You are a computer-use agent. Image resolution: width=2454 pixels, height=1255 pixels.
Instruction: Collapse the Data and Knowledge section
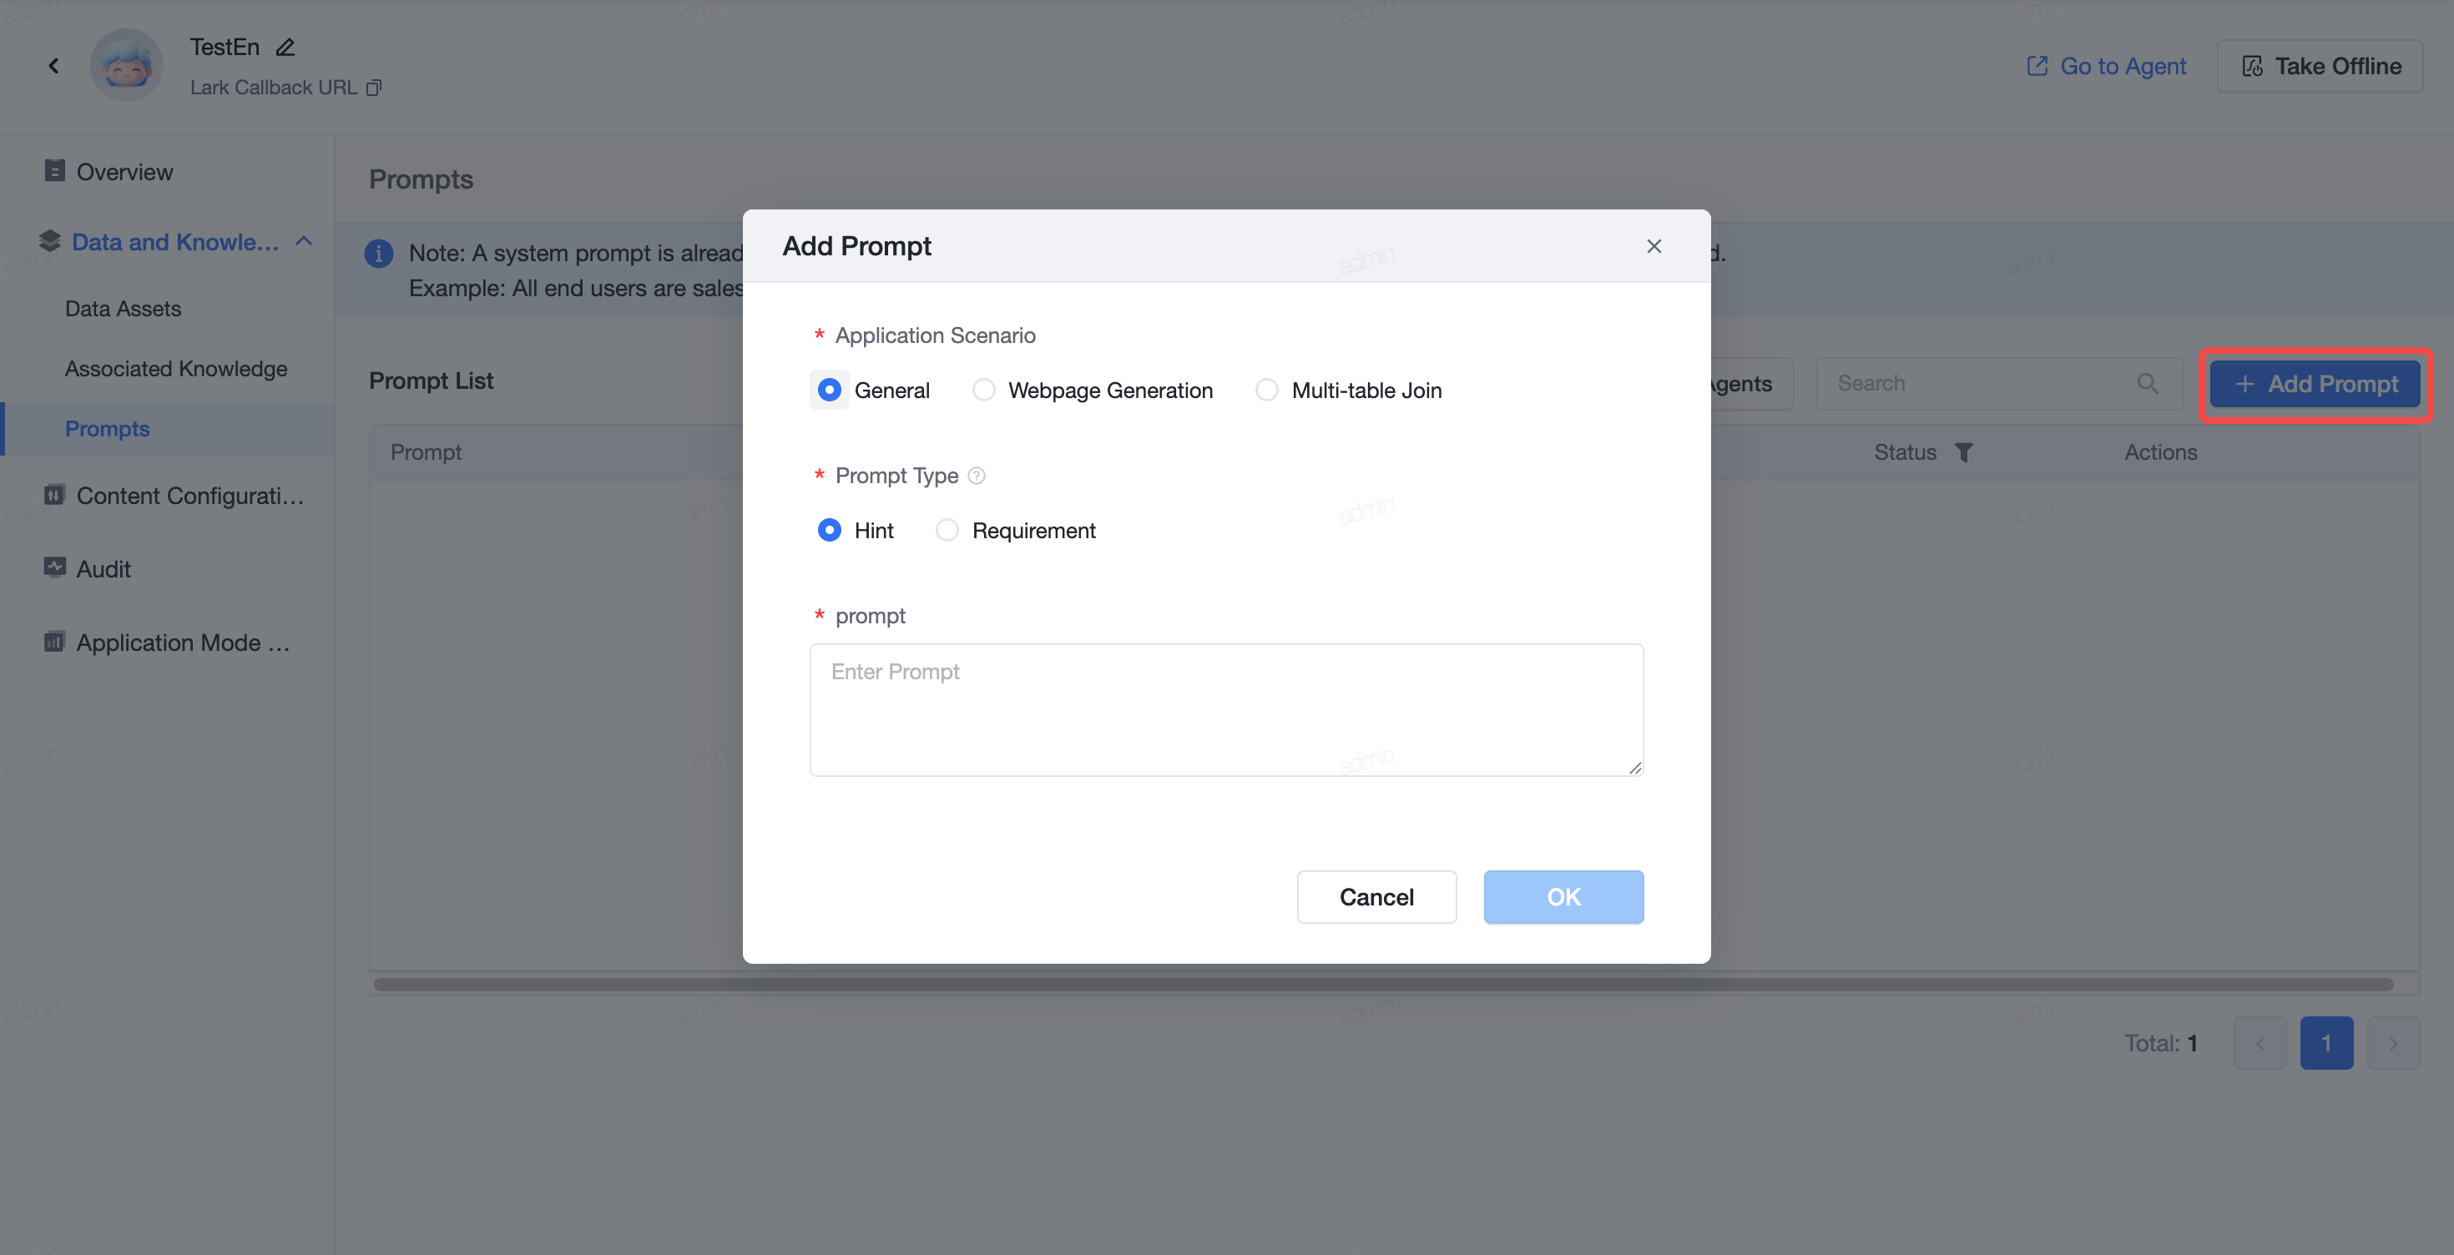(304, 242)
